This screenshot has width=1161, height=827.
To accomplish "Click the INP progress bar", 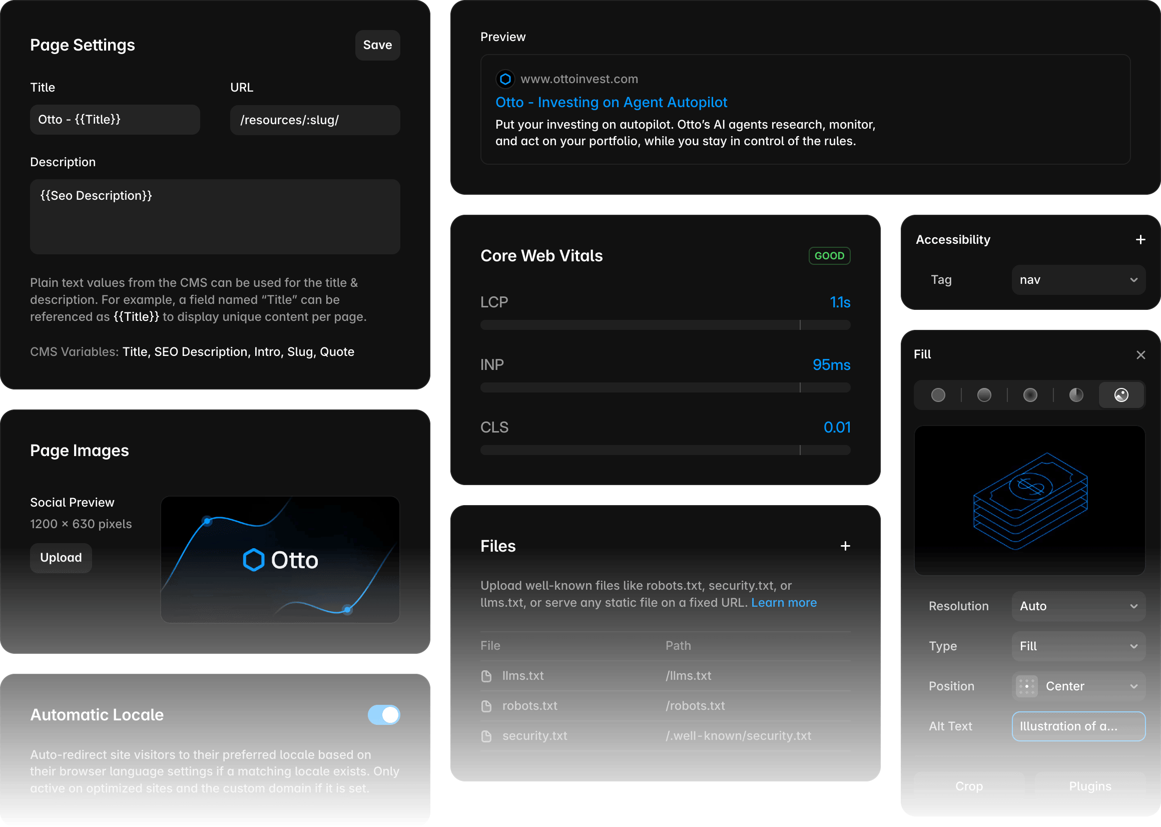I will (665, 387).
